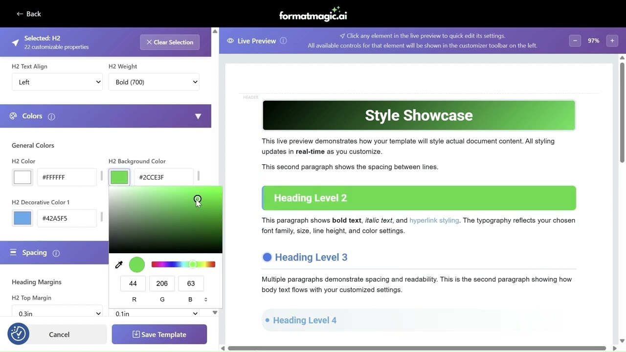
Task: Click the H2 Decorative Color 1 hex field
Action: click(67, 218)
